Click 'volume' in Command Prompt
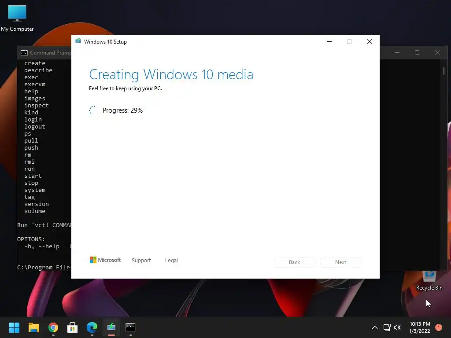The width and height of the screenshot is (451, 338). tap(34, 211)
